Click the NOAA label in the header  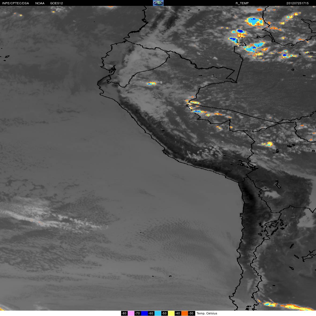[40, 3]
